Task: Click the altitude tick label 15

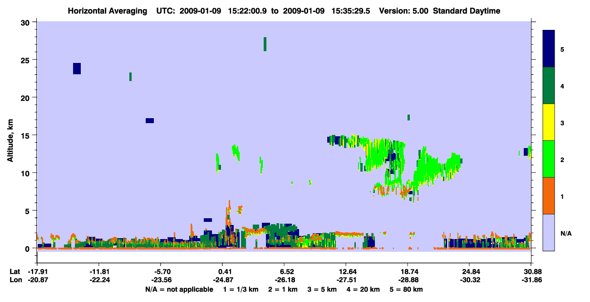Action: [x=26, y=135]
